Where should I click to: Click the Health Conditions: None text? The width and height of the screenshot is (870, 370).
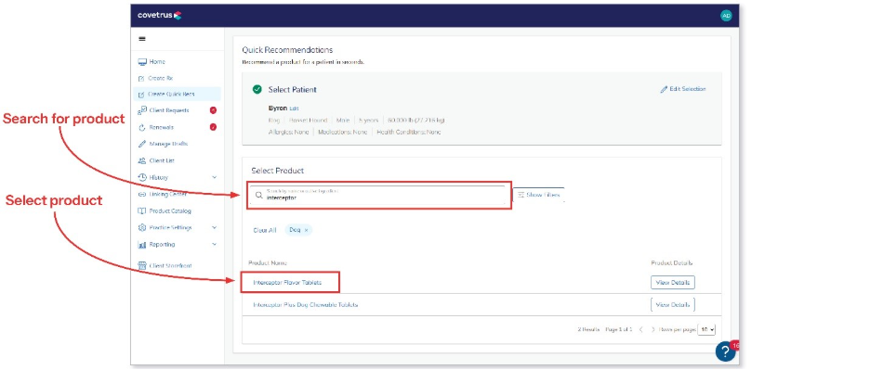409,133
